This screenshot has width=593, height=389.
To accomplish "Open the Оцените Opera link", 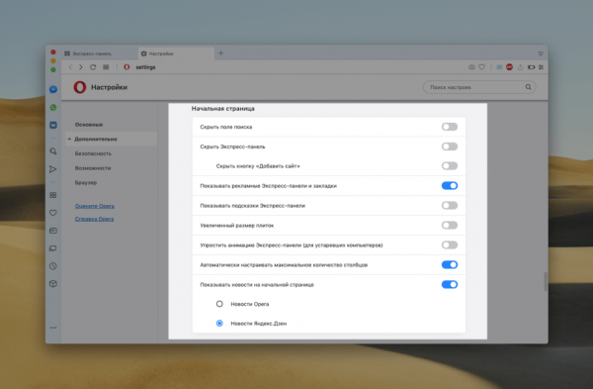I will (95, 206).
